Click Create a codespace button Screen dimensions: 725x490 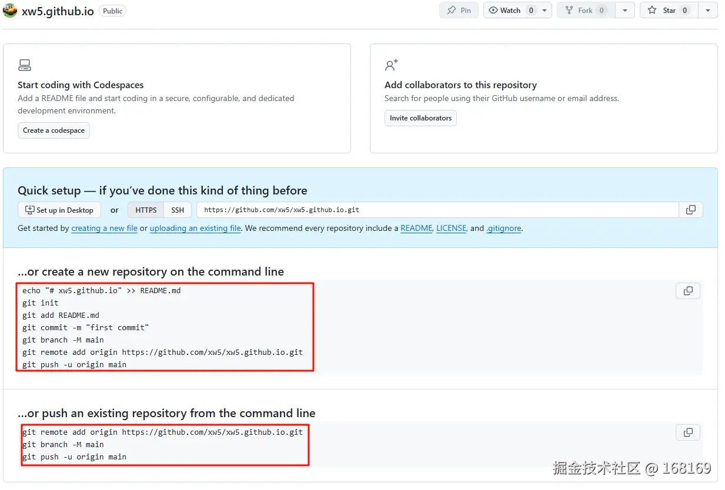[x=54, y=130]
